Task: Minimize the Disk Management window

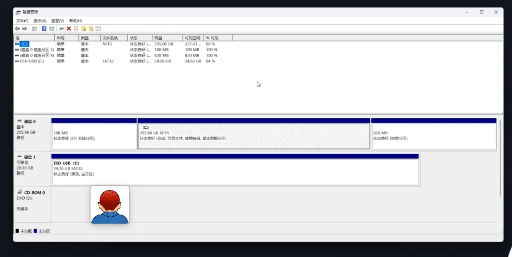Action: (467, 12)
